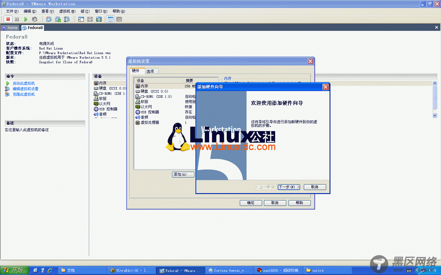Open the 虚拟机(M) menu
This screenshot has width=441, height=275.
coord(67,11)
